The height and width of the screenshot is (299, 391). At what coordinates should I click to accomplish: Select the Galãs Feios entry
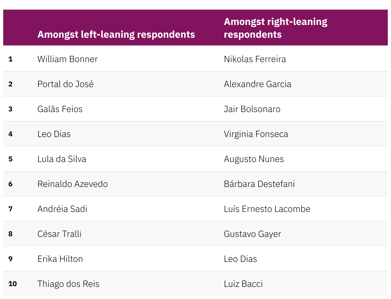click(x=60, y=109)
